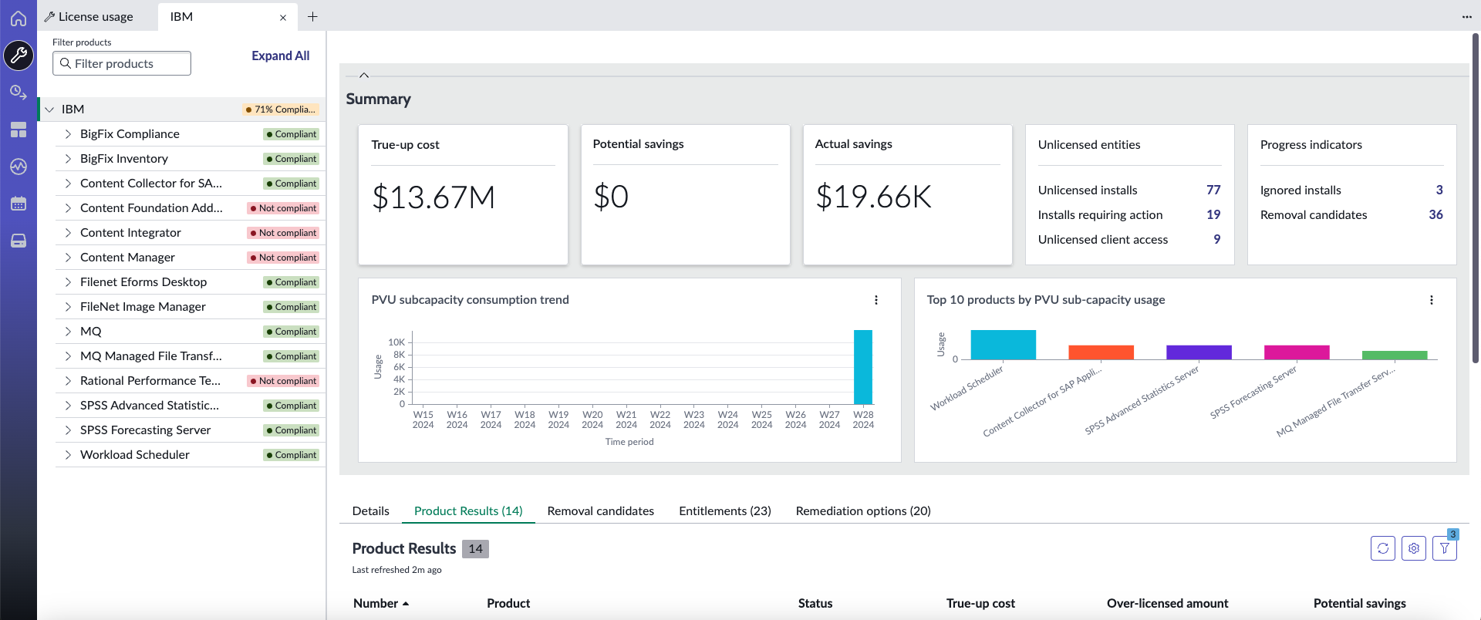This screenshot has height=620, width=1481.
Task: Open the dashboard layout sidebar icon
Action: [19, 130]
